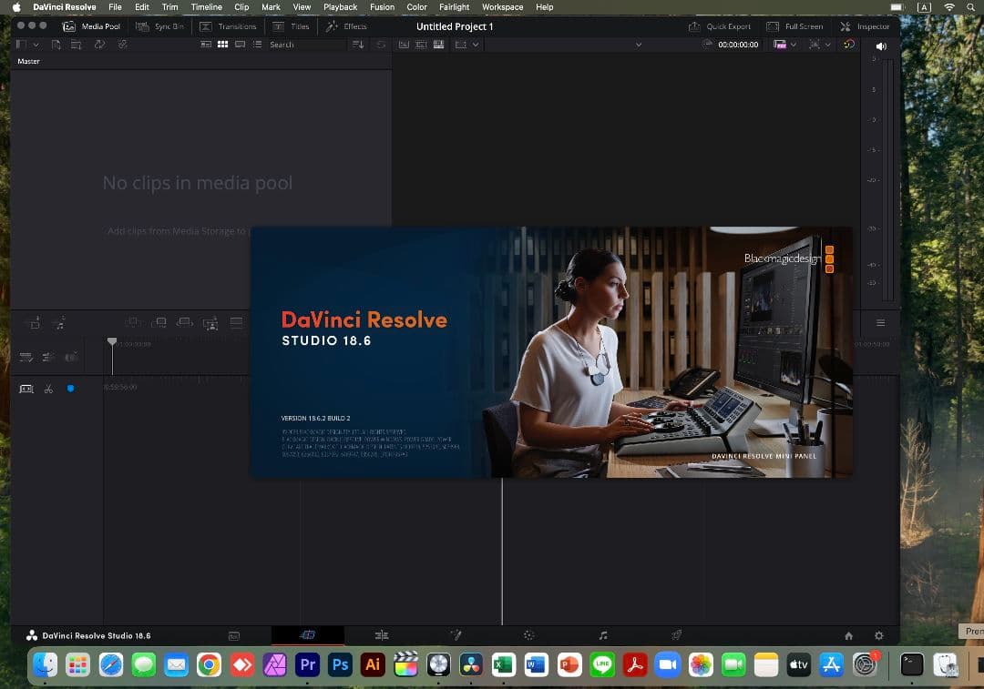Click the Project Manager home icon
This screenshot has height=689, width=984.
849,635
